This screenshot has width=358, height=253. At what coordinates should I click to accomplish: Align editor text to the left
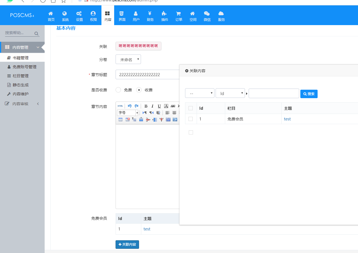pyautogui.click(x=168, y=113)
